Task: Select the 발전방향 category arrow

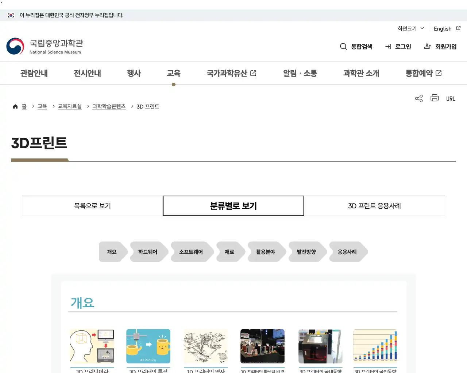Action: coord(307,251)
